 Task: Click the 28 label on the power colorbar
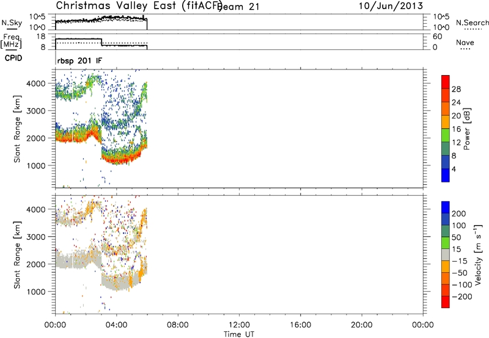point(456,89)
